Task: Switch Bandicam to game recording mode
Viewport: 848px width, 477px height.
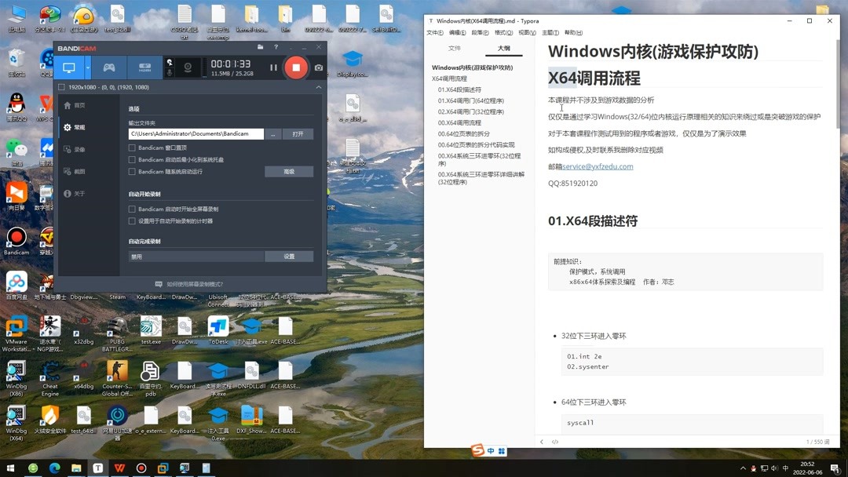Action: point(108,66)
